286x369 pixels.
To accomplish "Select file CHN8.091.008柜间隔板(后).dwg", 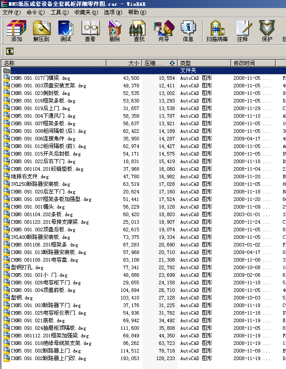I will [49, 131].
